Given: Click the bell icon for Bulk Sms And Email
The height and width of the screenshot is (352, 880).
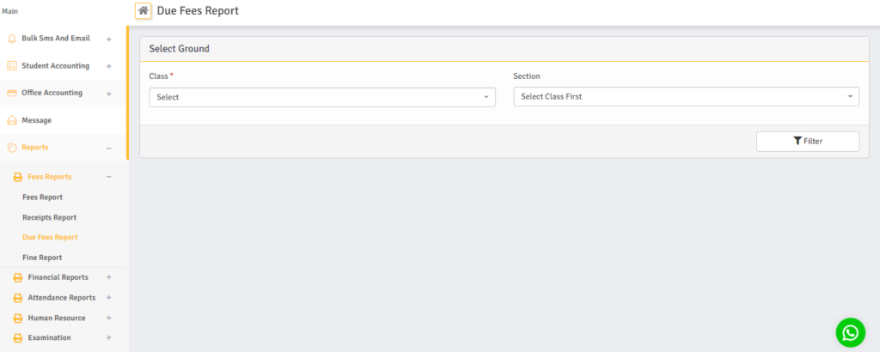Looking at the screenshot, I should 12,39.
